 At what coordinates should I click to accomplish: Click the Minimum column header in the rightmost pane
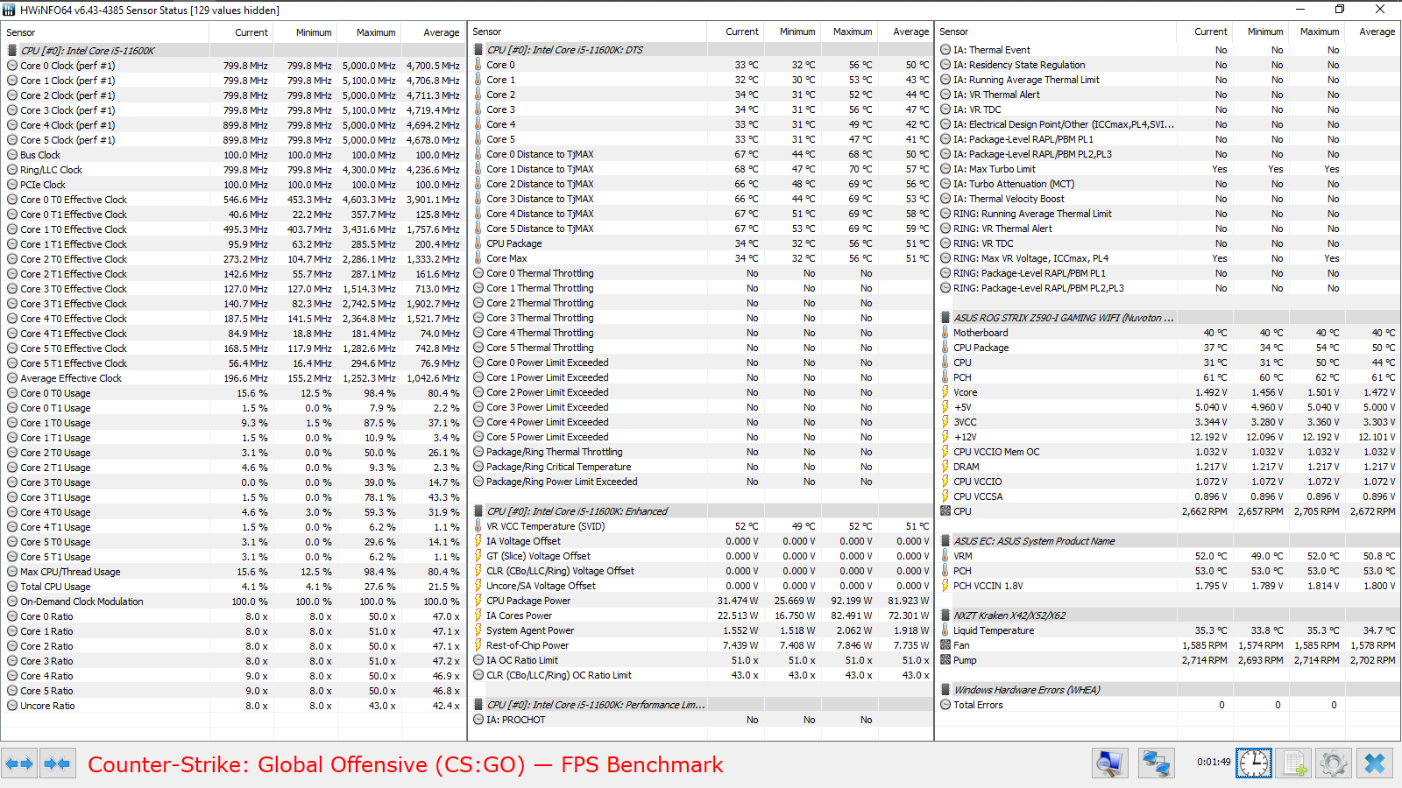coord(1260,32)
